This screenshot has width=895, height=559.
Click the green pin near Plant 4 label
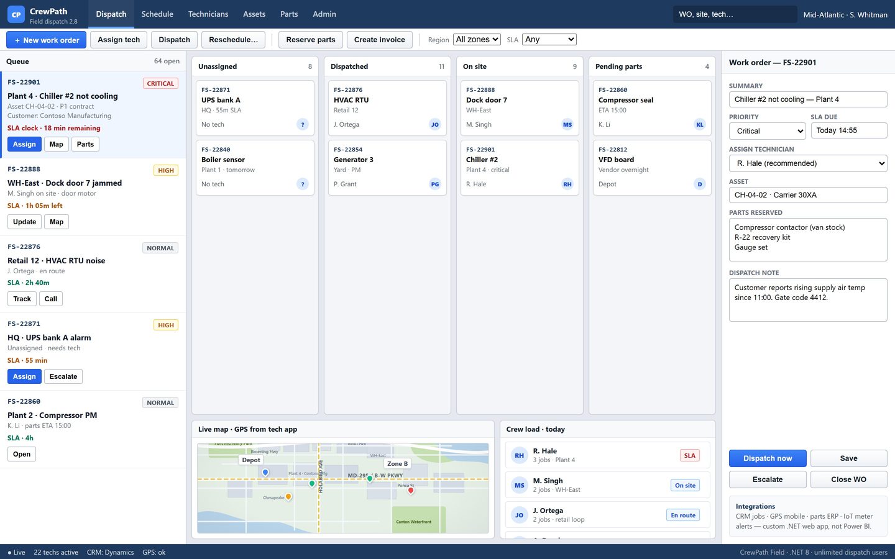pyautogui.click(x=312, y=483)
